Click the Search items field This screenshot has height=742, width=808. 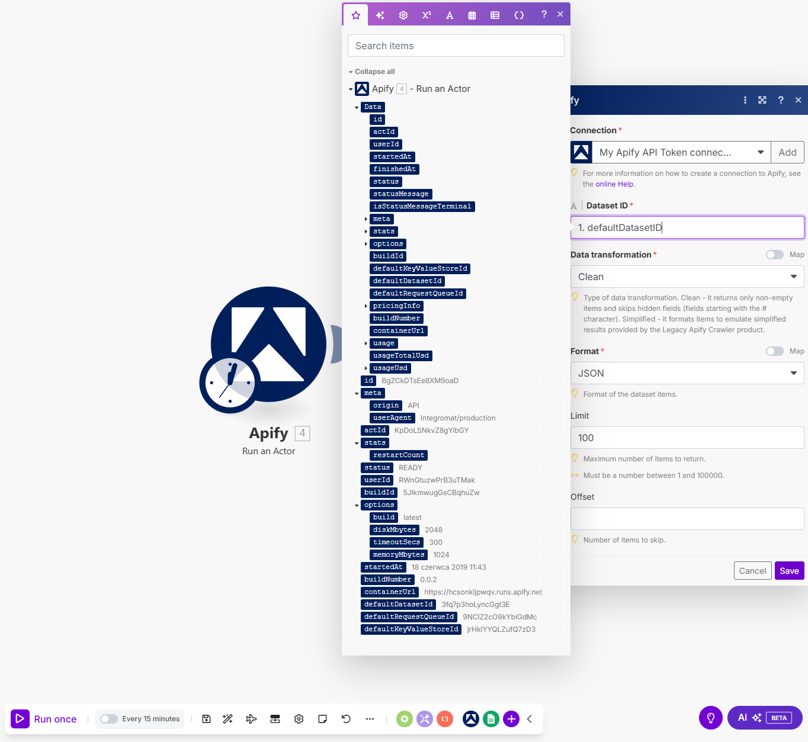(x=456, y=46)
